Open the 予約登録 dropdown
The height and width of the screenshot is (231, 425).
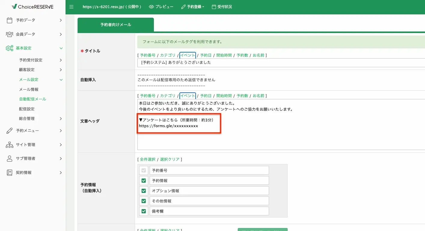point(193,7)
